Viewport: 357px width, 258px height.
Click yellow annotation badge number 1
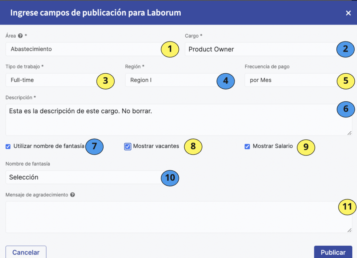point(170,49)
